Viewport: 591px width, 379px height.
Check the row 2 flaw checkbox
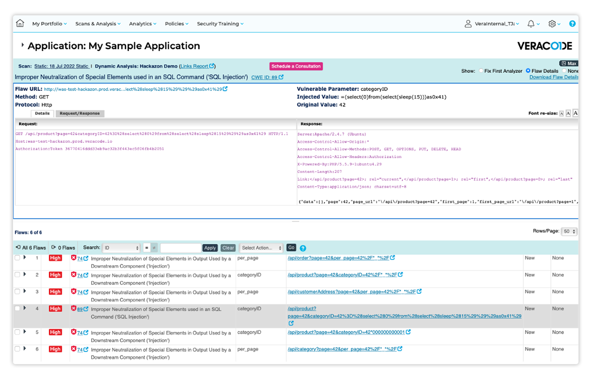click(18, 275)
